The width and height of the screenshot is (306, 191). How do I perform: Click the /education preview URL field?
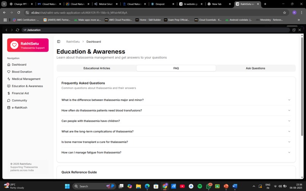tap(156, 30)
